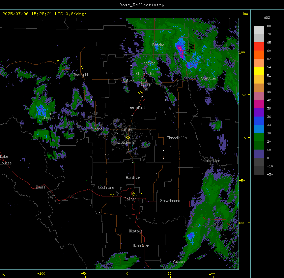The image size is (284, 278).
Task: Click the Drumheller label
Action: pyautogui.click(x=210, y=161)
